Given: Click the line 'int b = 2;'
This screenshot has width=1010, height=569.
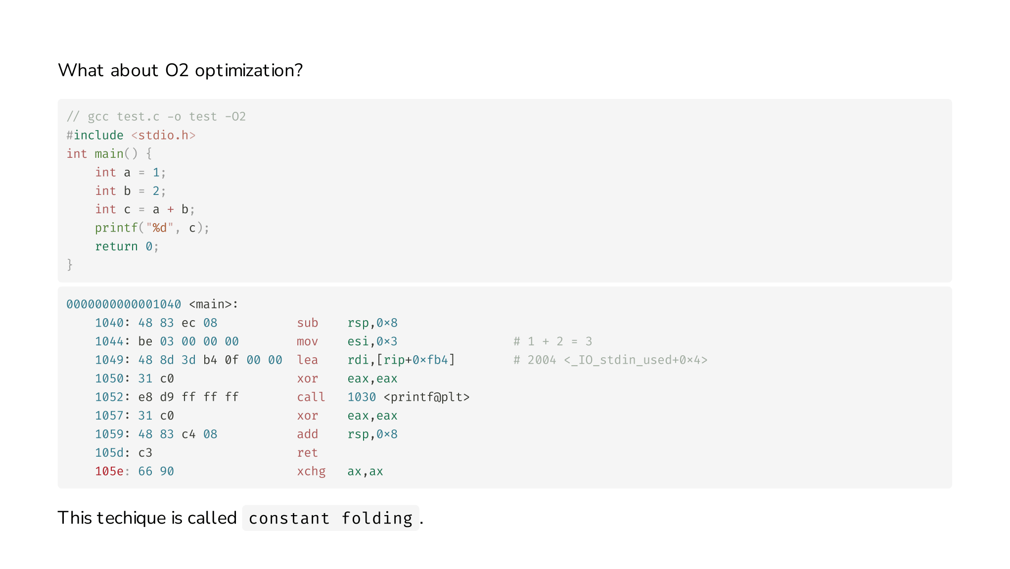Looking at the screenshot, I should pyautogui.click(x=131, y=191).
